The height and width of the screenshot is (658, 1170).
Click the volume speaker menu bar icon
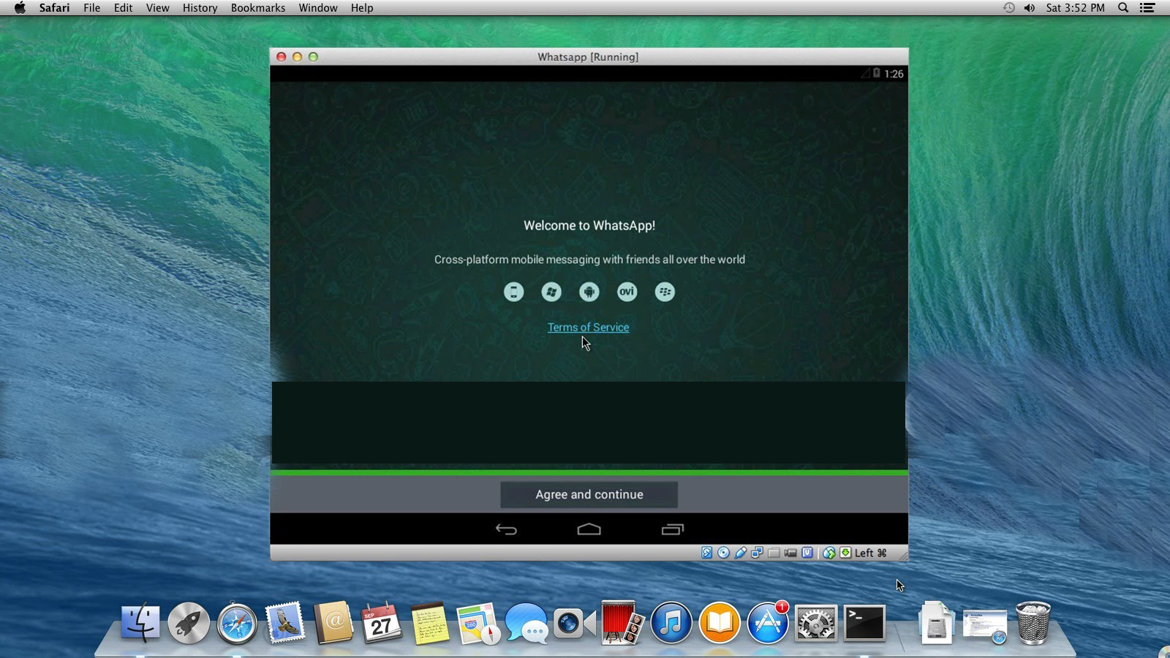tap(1030, 8)
